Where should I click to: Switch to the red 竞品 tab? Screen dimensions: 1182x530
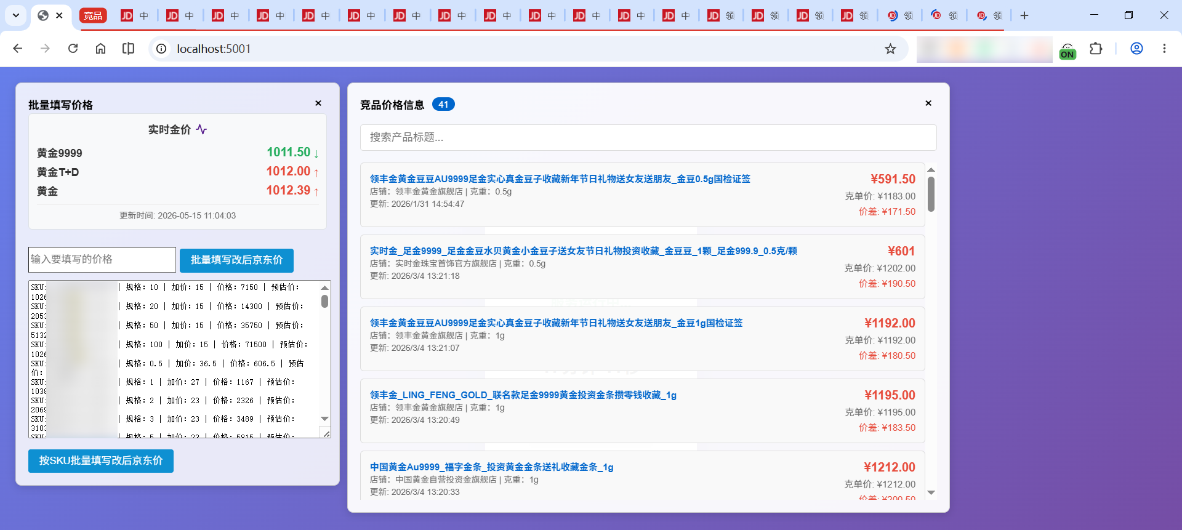click(93, 15)
